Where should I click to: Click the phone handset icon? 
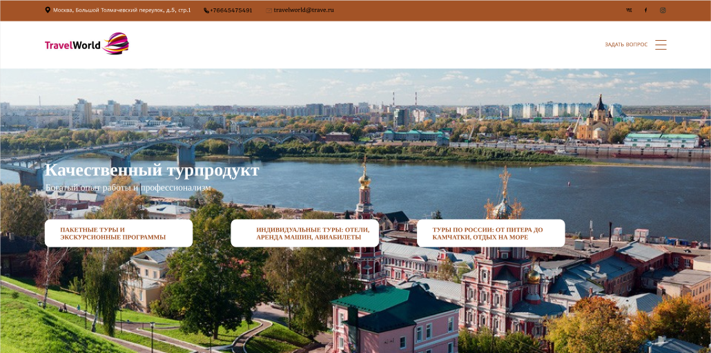[x=206, y=10]
